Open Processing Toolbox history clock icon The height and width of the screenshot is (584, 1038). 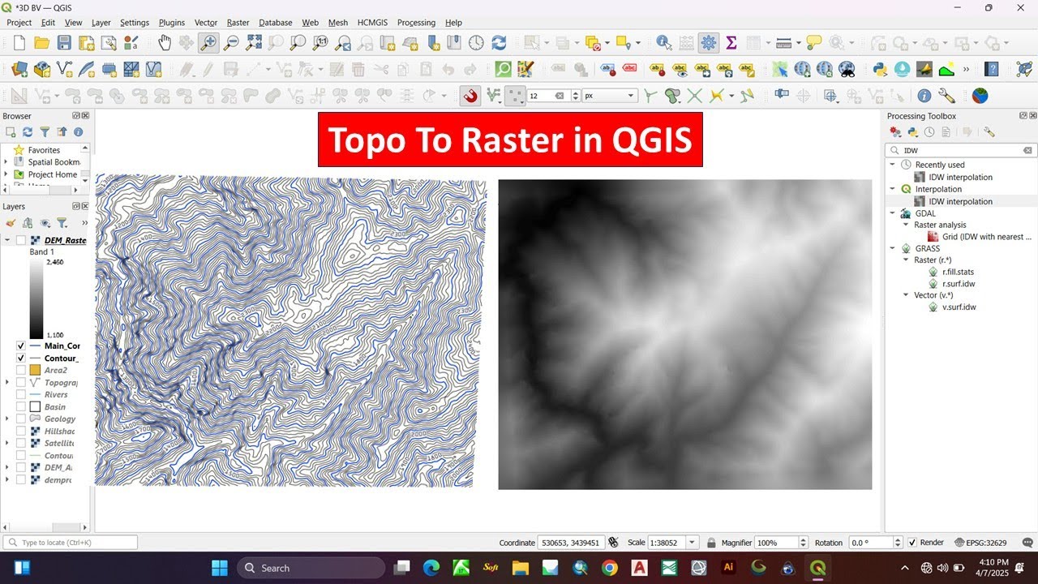929,131
